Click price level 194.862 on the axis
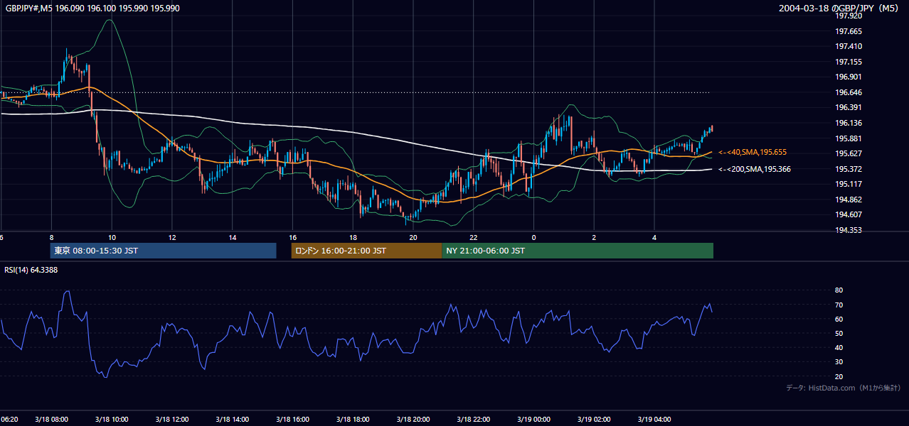Image resolution: width=909 pixels, height=426 pixels. coord(849,200)
